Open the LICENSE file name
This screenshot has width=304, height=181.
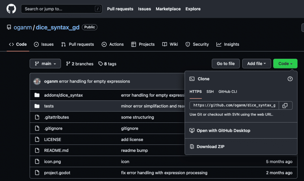(53, 139)
